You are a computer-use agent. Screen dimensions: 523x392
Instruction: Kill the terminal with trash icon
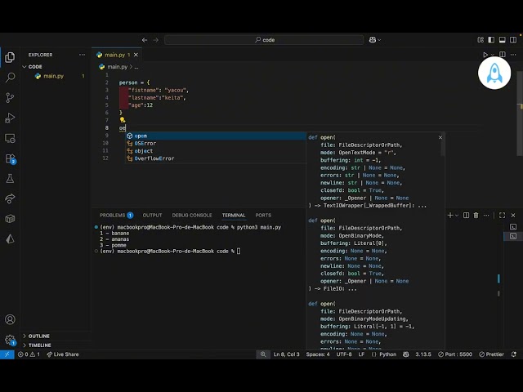point(476,216)
